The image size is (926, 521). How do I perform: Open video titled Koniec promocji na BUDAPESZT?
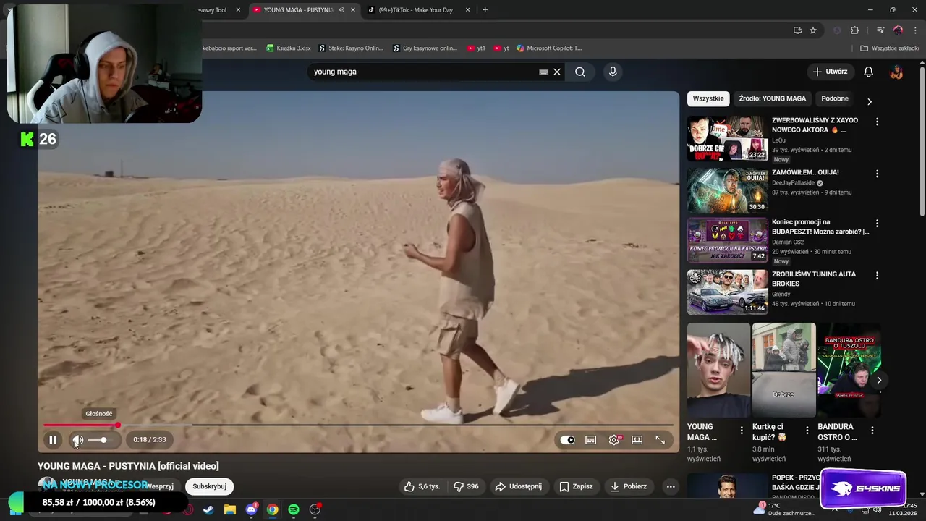click(x=820, y=227)
